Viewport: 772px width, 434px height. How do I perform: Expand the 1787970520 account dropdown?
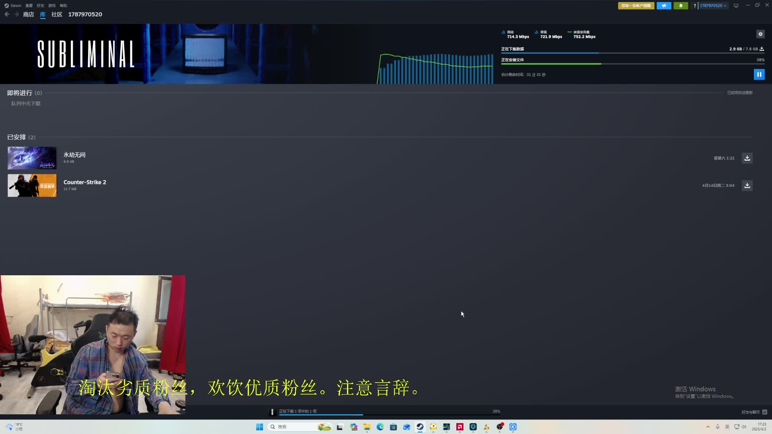coord(713,6)
